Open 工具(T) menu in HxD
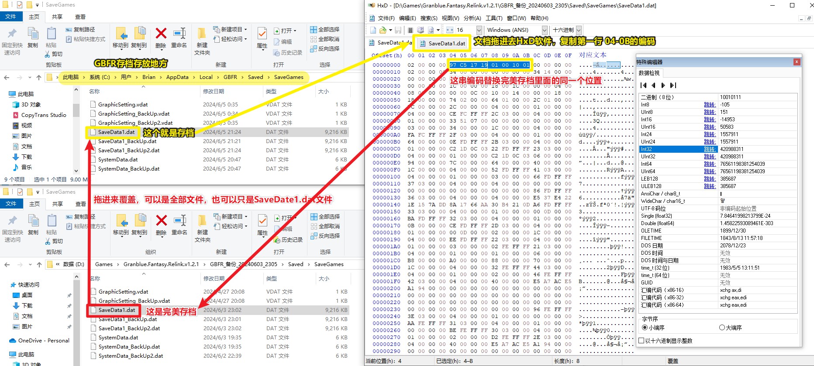 tap(494, 18)
